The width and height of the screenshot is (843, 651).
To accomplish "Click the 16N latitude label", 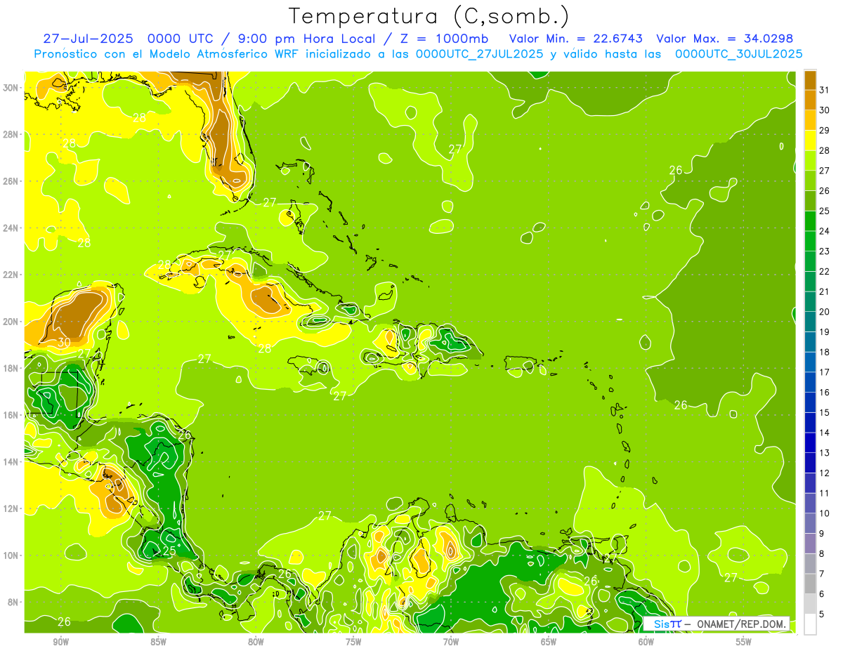I will (x=11, y=415).
